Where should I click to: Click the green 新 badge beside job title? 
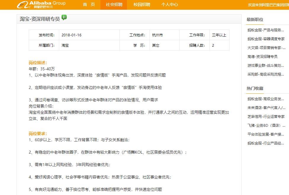pos(64,18)
